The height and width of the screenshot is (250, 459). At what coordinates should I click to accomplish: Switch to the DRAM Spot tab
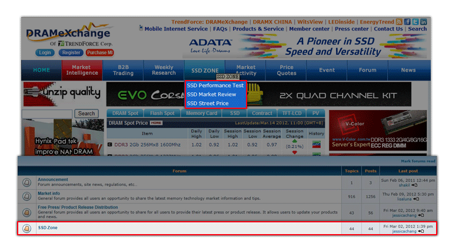pyautogui.click(x=125, y=114)
